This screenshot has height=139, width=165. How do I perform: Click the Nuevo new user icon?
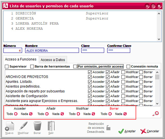click(x=9, y=126)
